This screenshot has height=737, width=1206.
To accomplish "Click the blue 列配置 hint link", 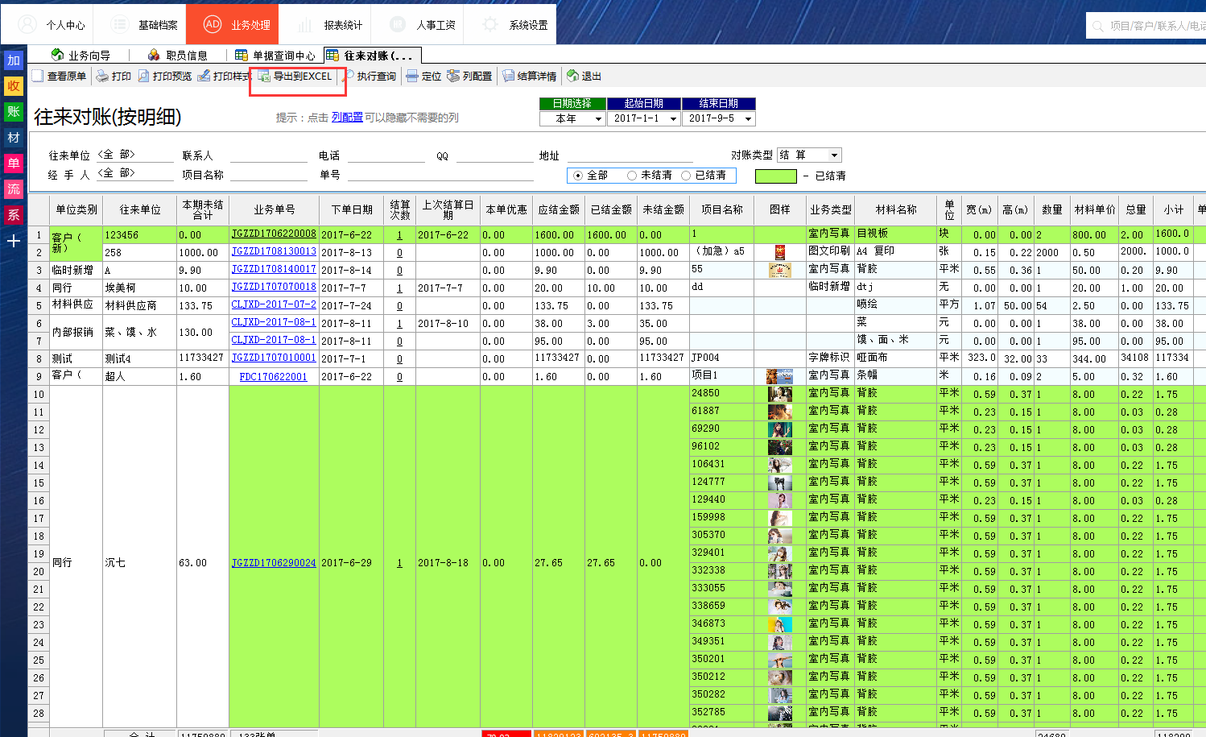I will (347, 118).
